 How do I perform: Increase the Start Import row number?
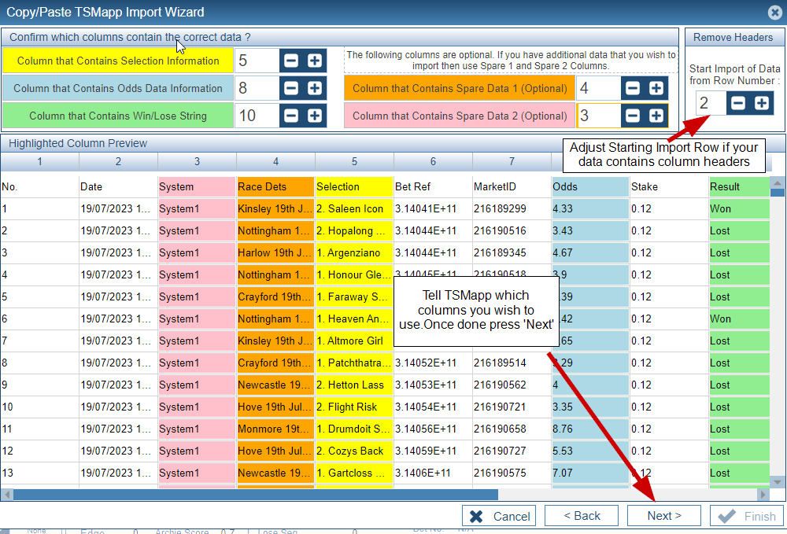pyautogui.click(x=761, y=103)
